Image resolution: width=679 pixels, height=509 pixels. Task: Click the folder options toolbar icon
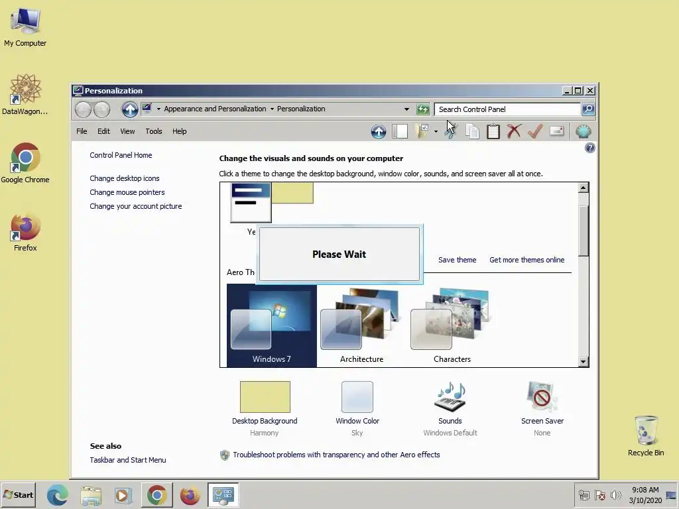[x=422, y=131]
